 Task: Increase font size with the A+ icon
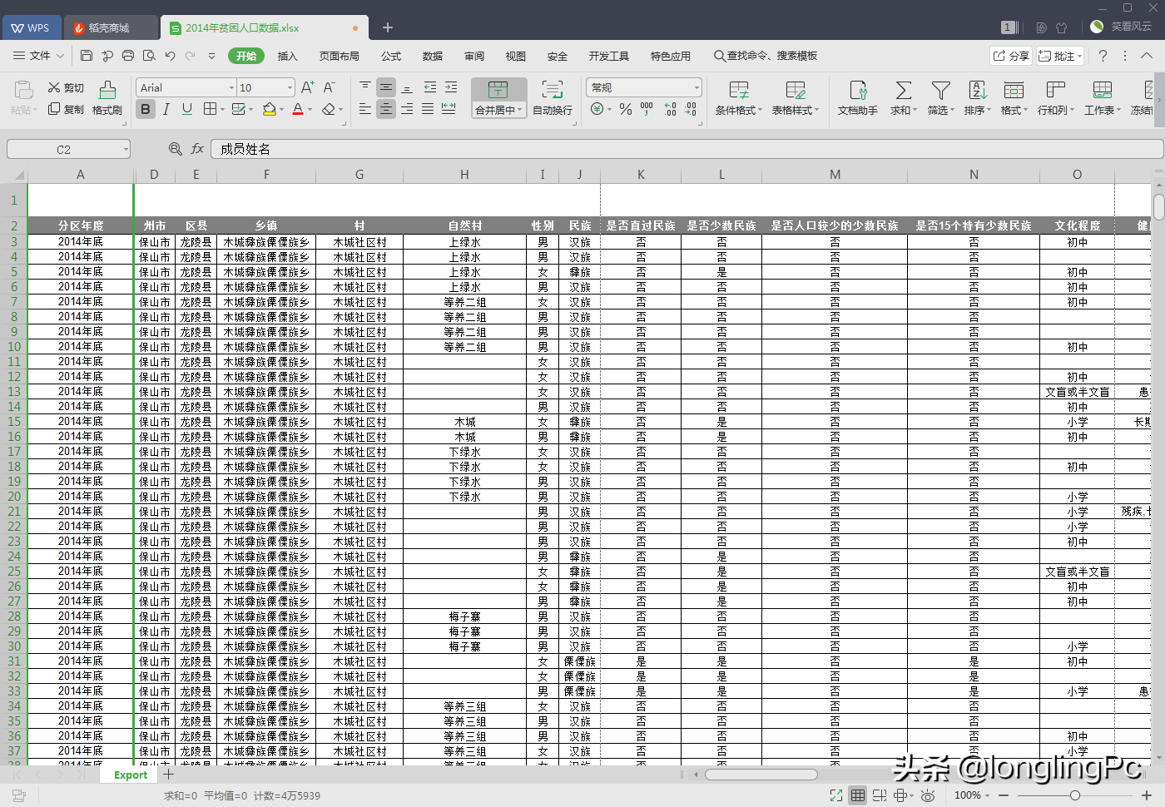click(307, 87)
